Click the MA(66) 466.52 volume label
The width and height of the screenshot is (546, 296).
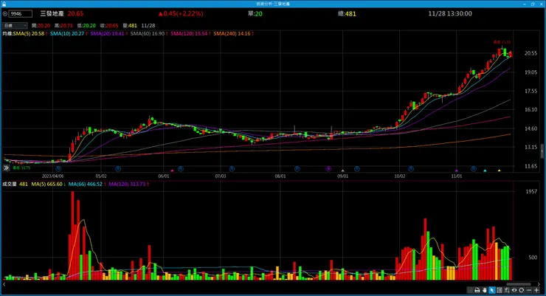coord(87,184)
